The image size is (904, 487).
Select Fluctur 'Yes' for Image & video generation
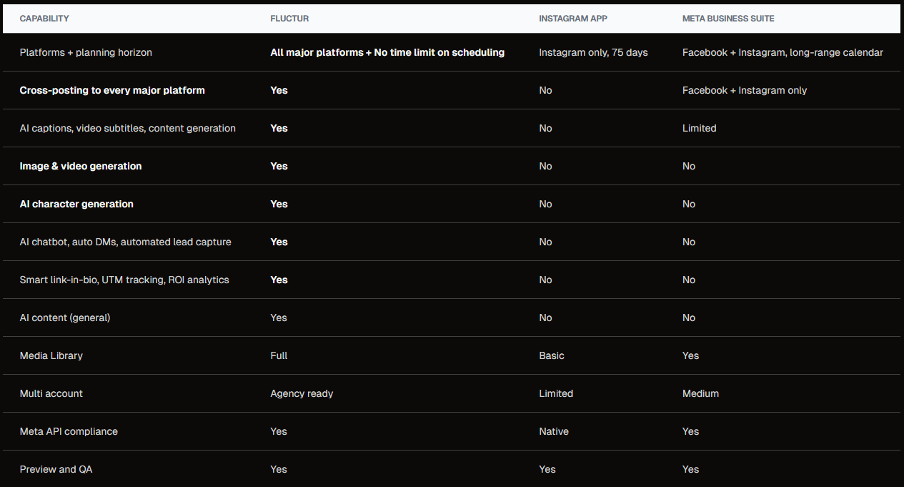[x=279, y=166]
